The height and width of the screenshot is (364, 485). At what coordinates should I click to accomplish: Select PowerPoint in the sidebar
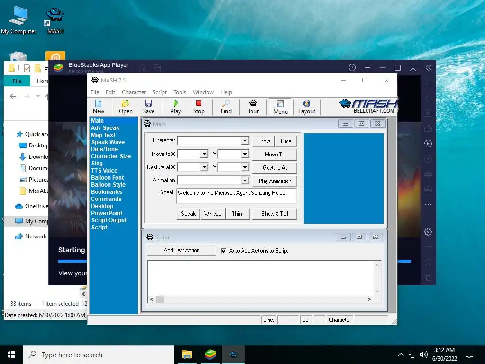pos(107,213)
